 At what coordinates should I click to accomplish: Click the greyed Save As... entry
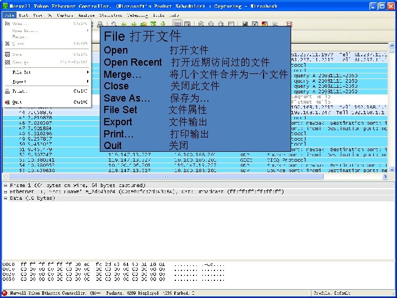pos(47,62)
